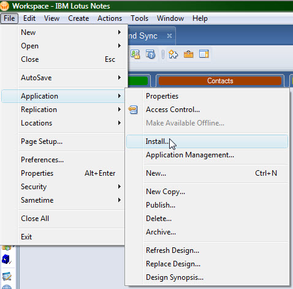This screenshot has height=289, width=293.
Task: Click the contacts lock toolbar icon
Action: pos(135,54)
